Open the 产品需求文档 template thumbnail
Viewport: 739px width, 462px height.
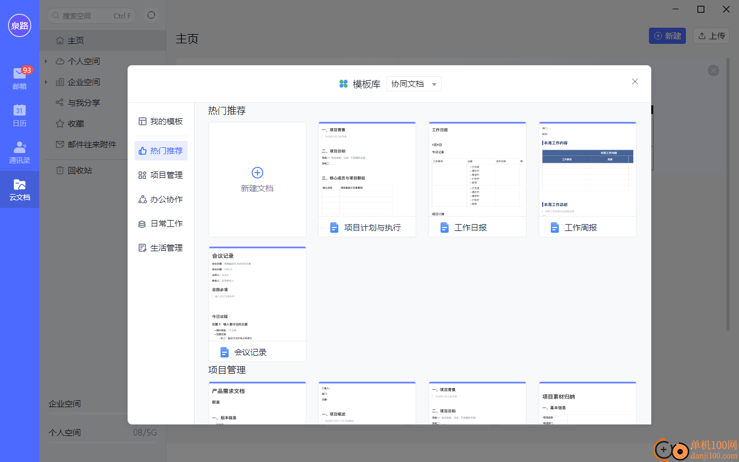click(x=257, y=403)
